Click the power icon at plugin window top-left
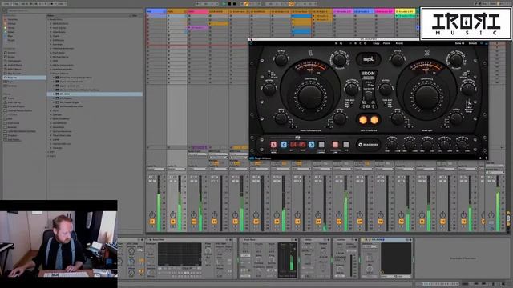This screenshot has height=288, width=513. [251, 43]
